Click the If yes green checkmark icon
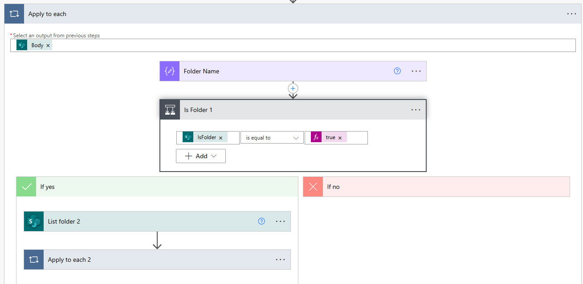Screen dimensions: 583x284 26,187
